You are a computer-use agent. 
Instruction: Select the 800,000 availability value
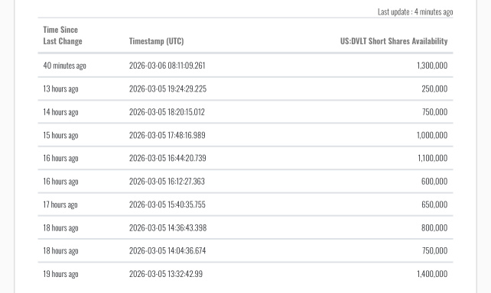point(434,227)
